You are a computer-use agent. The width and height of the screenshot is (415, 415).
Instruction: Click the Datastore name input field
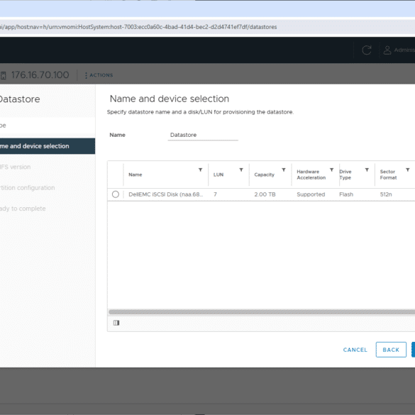[203, 135]
